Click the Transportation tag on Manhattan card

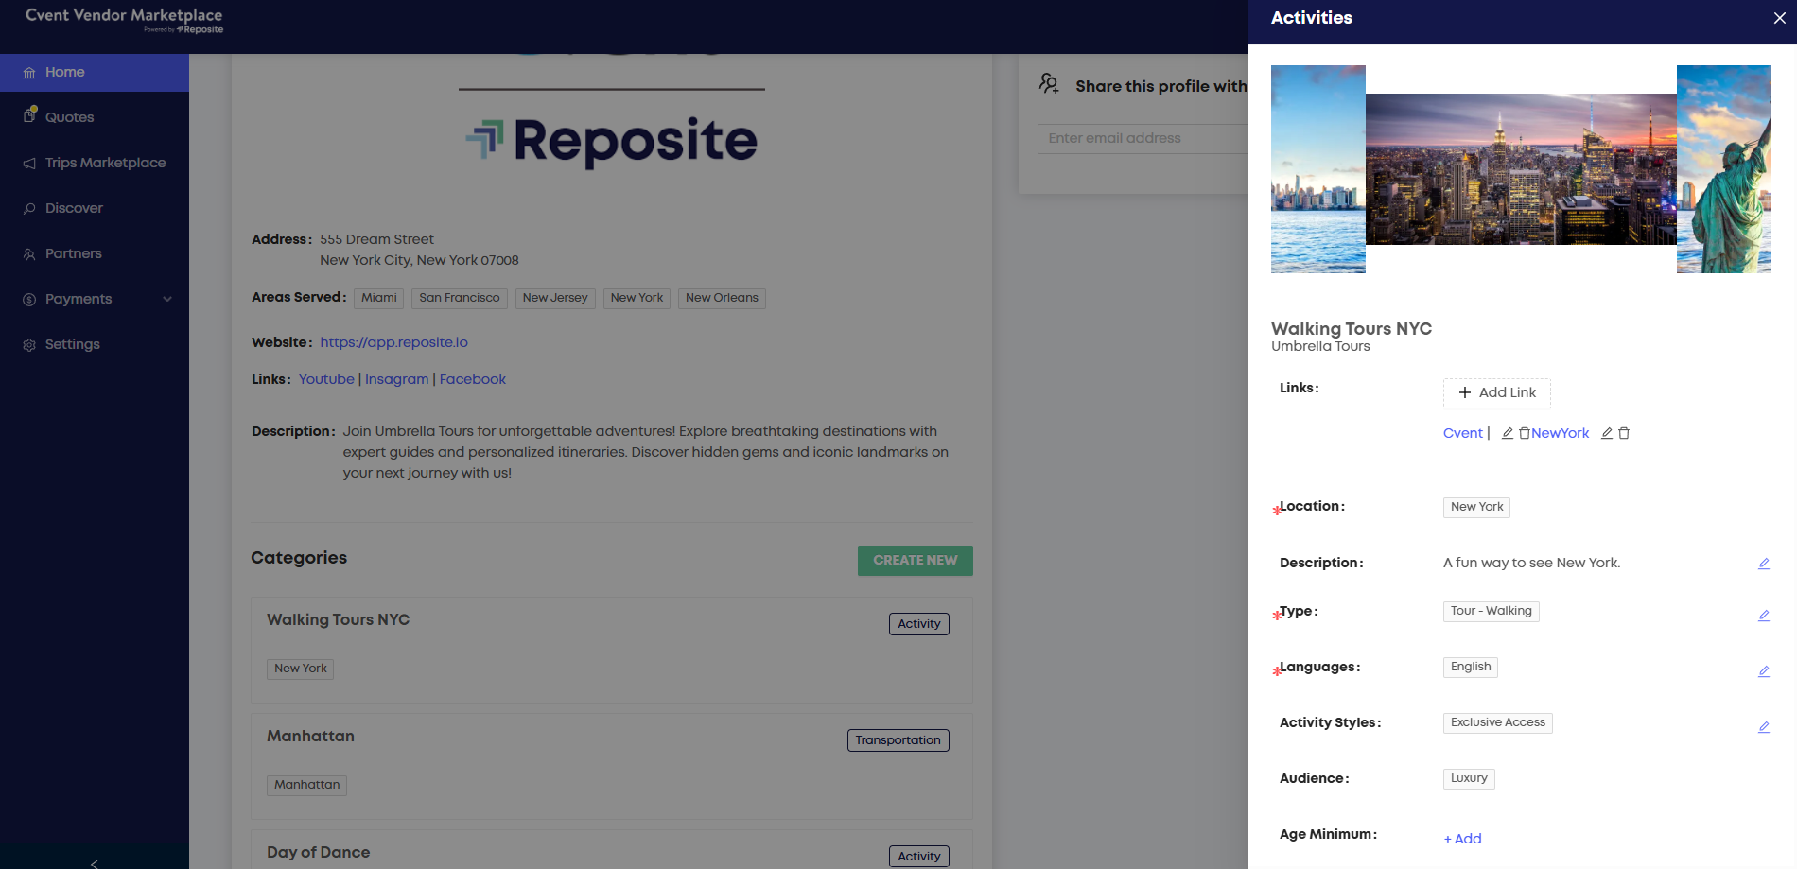898,740
